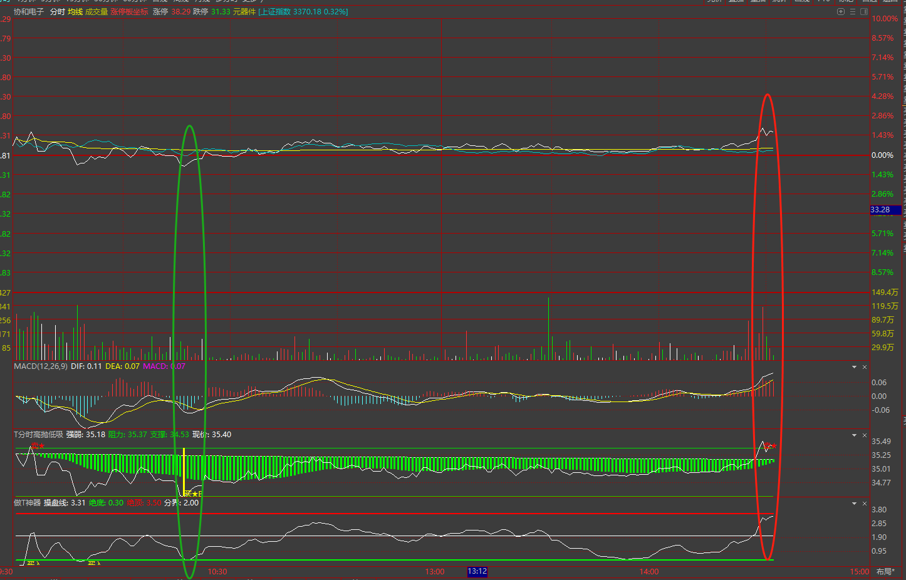This screenshot has width=906, height=580.
Task: Click the 操盘线: 3.31 value
Action: click(65, 502)
